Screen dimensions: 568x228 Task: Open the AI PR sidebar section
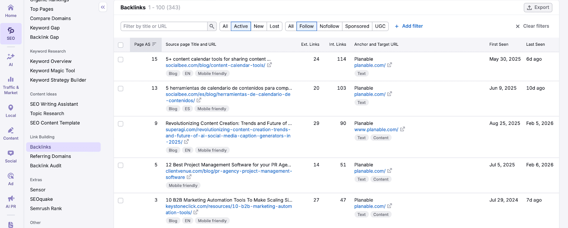coord(11,202)
